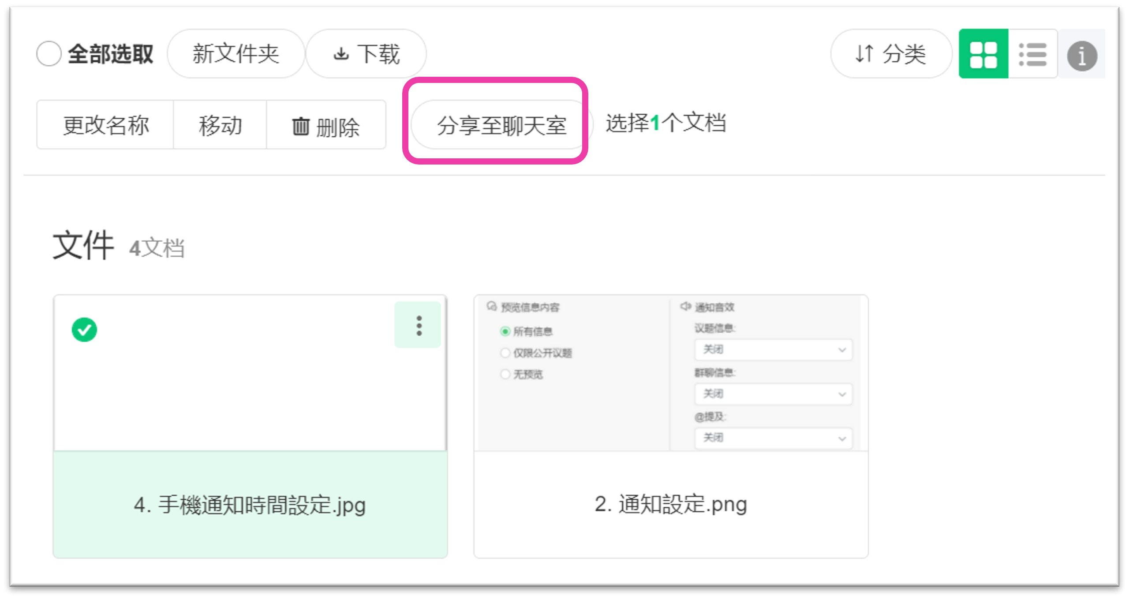The height and width of the screenshot is (599, 1129).
Task: Select 仅限公开议题 radio option
Action: (505, 353)
